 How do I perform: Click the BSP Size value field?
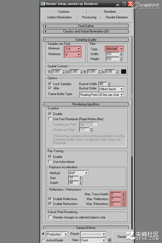pos(73,178)
